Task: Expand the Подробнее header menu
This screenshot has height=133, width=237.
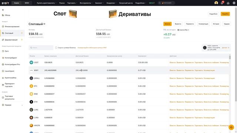Action: tap(141, 3)
